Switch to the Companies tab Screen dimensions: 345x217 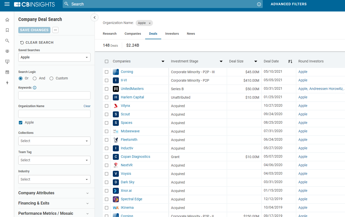tap(133, 34)
